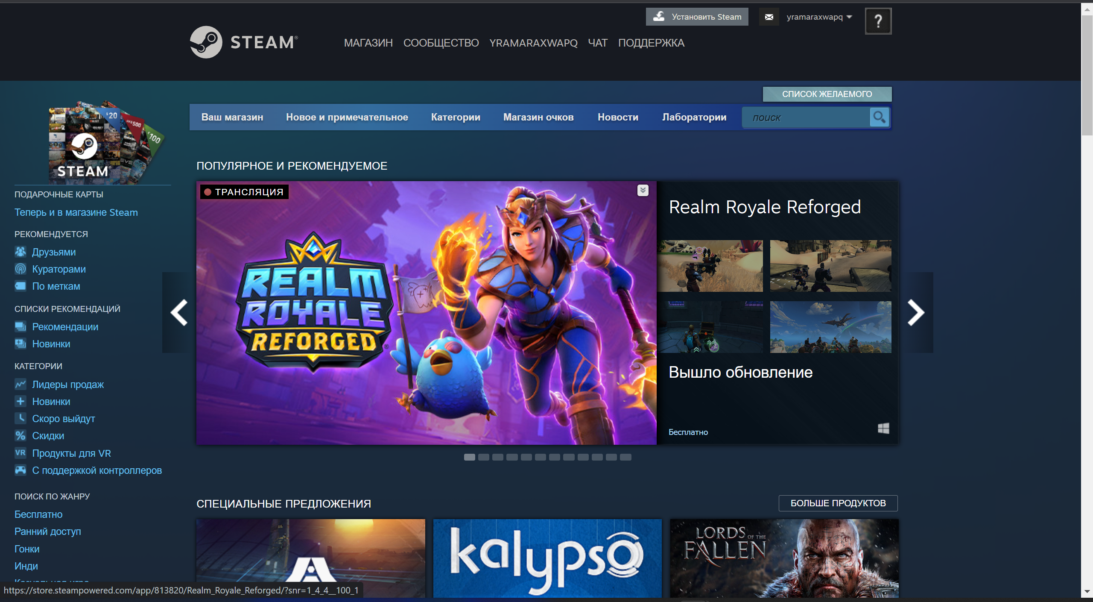Screen dimensions: 1093x602
Task: Open Новое и примечательное menu
Action: 347,117
